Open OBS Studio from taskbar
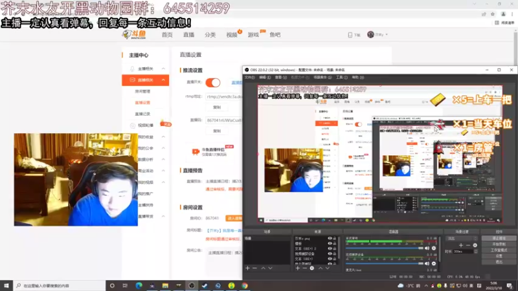 point(192,285)
